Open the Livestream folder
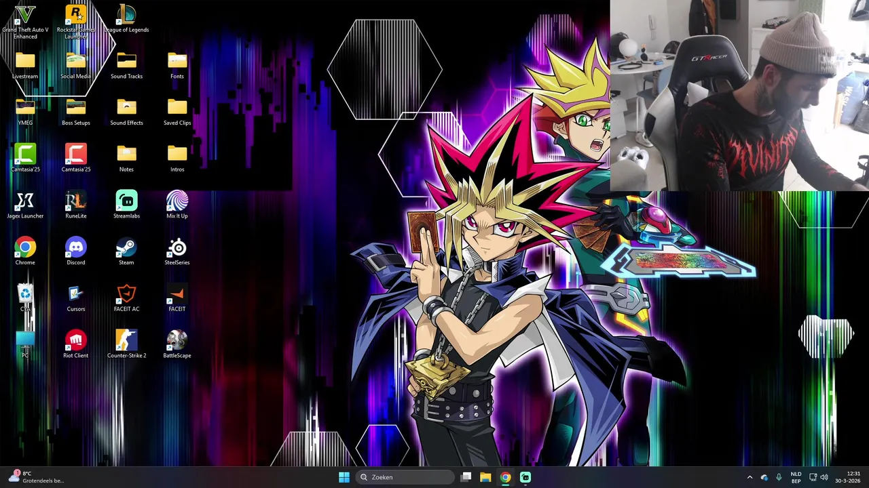Viewport: 869px width, 488px height. pyautogui.click(x=25, y=66)
